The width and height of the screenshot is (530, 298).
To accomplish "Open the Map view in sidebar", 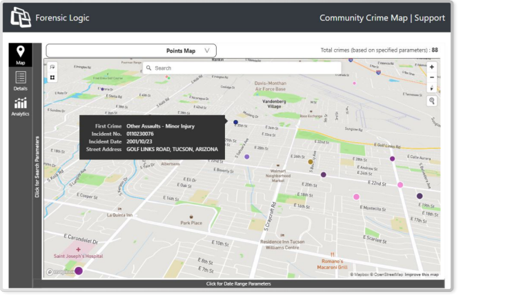I will tap(21, 54).
